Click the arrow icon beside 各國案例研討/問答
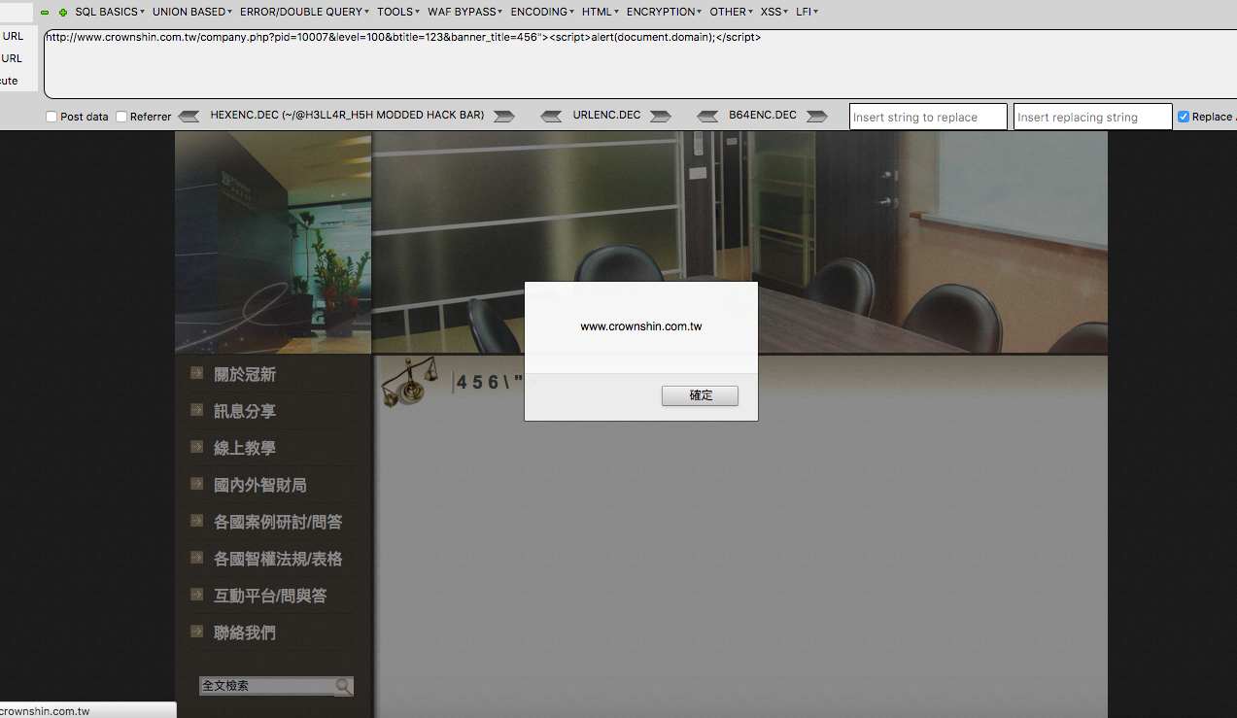Viewport: 1237px width, 718px height. (197, 521)
